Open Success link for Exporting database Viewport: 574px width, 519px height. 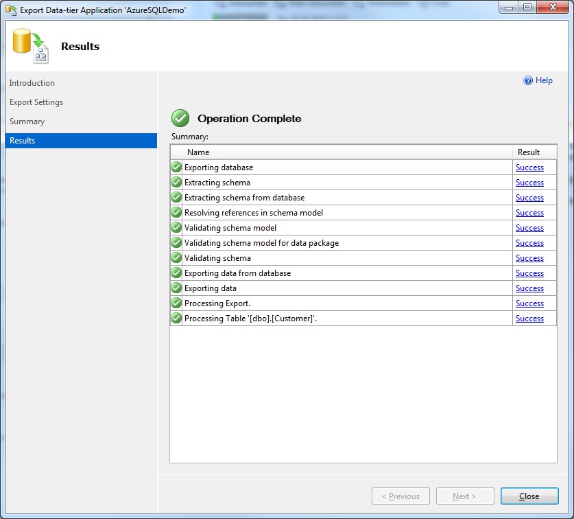529,168
